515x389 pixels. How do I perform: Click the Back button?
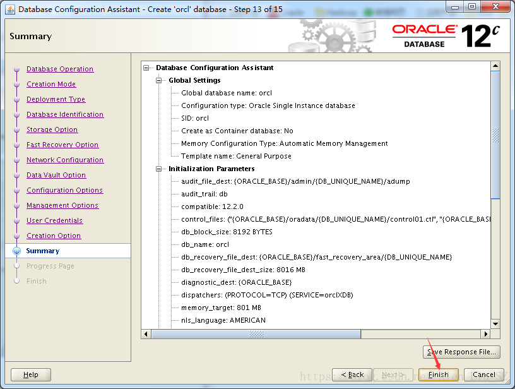(x=352, y=374)
